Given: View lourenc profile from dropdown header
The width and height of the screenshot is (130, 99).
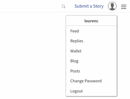Looking at the screenshot, I should pyautogui.click(x=91, y=21).
